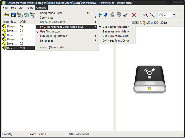Click the gray multi-save toolbar icon
The image size is (185, 138).
pos(20,15)
